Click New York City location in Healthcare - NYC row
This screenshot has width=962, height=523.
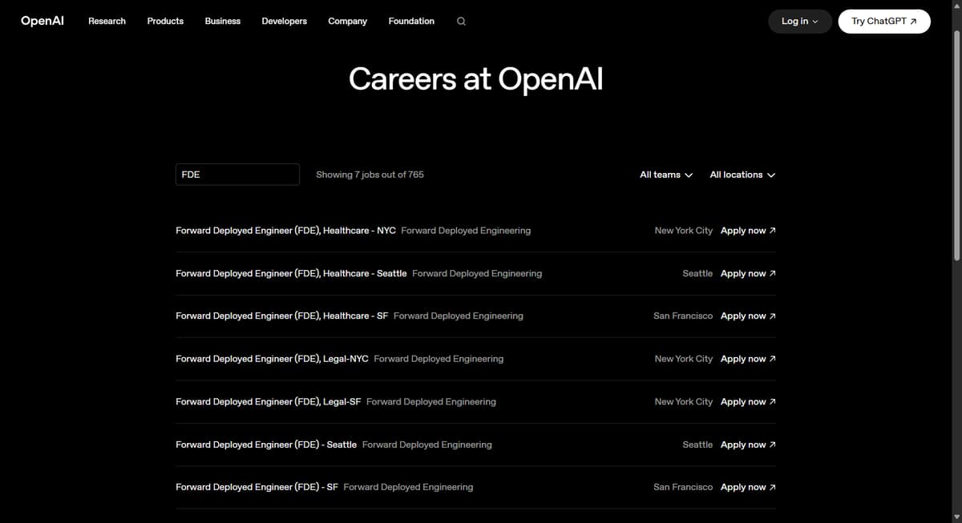[x=684, y=231]
